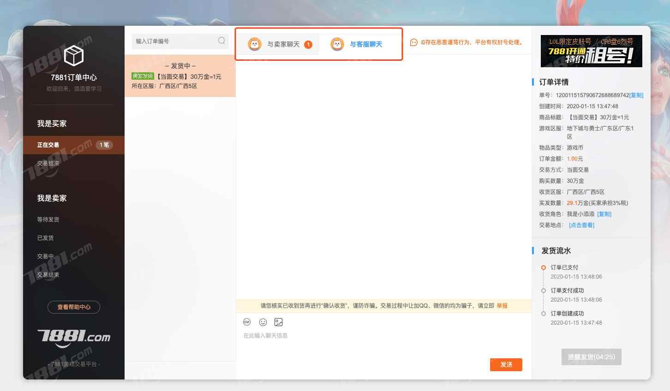Click the 订单金额 value 1.00元
Screen dimensions: 670x391
pyautogui.click(x=575, y=159)
